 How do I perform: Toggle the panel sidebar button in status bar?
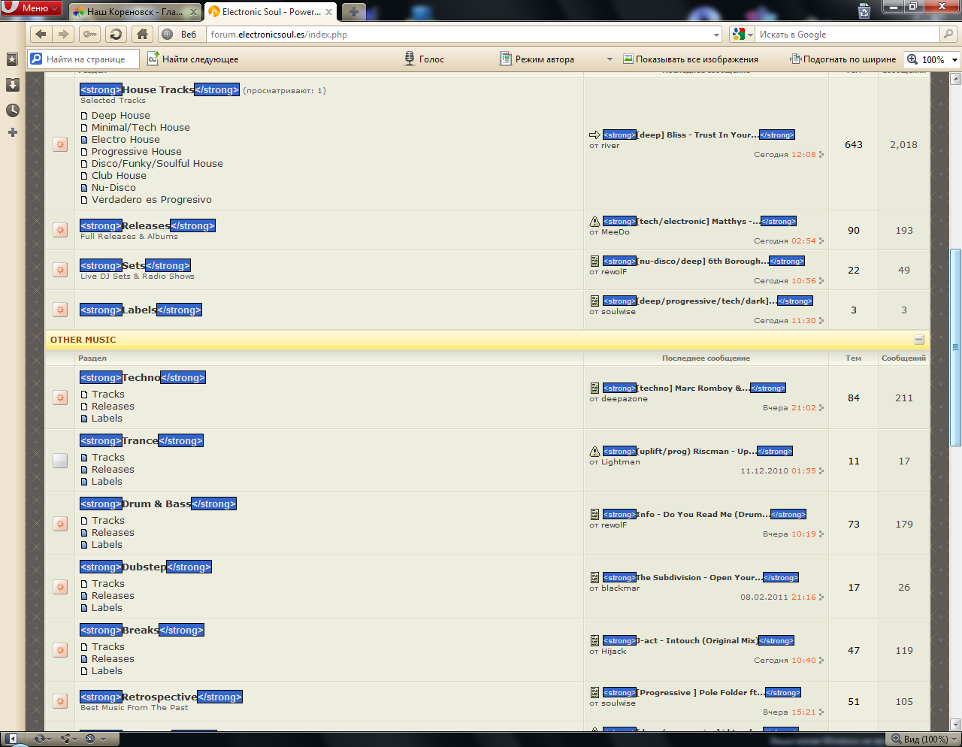click(11, 739)
